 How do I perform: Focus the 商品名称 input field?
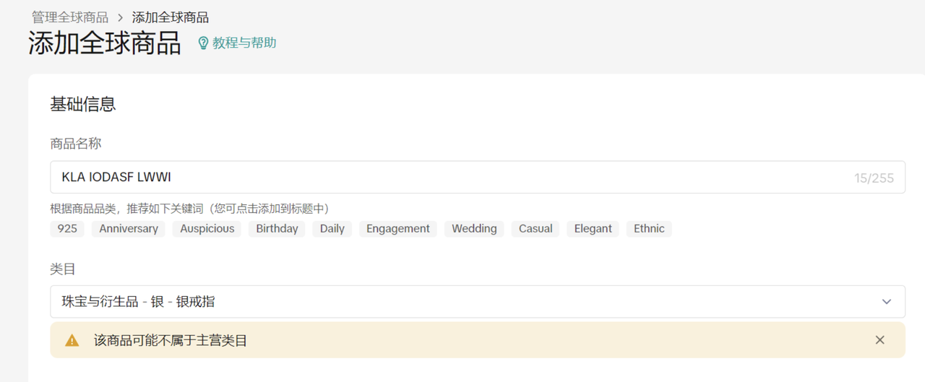point(478,177)
